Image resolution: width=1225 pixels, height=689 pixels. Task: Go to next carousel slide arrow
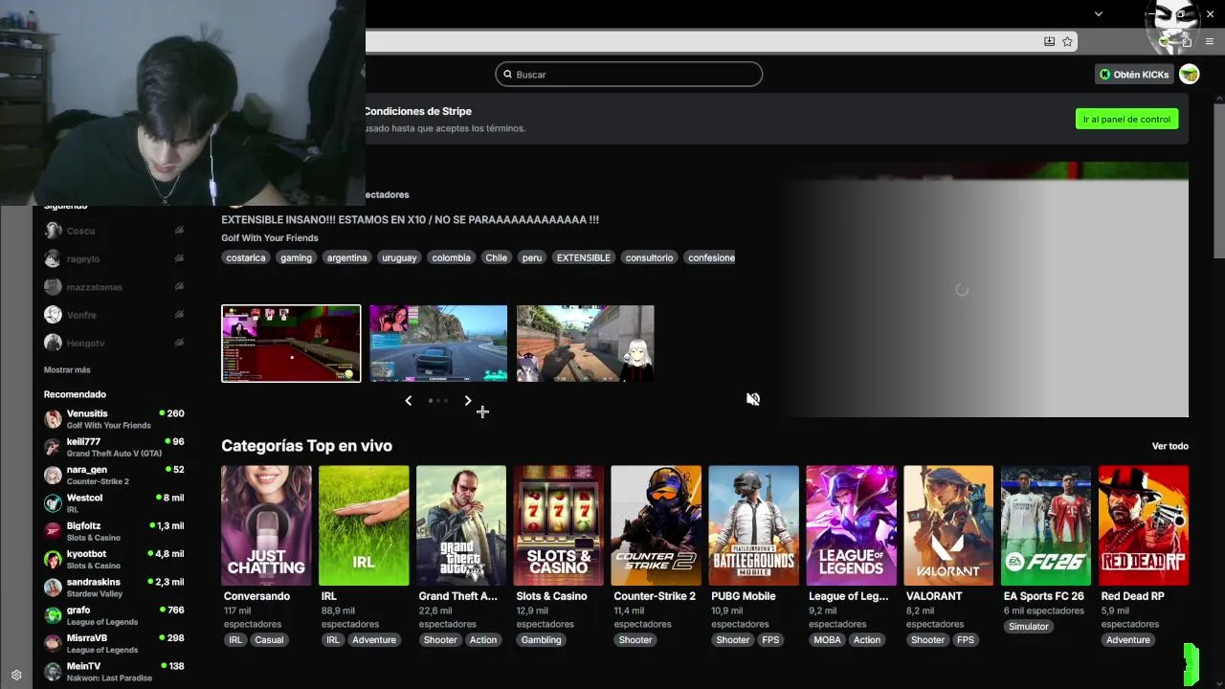468,401
